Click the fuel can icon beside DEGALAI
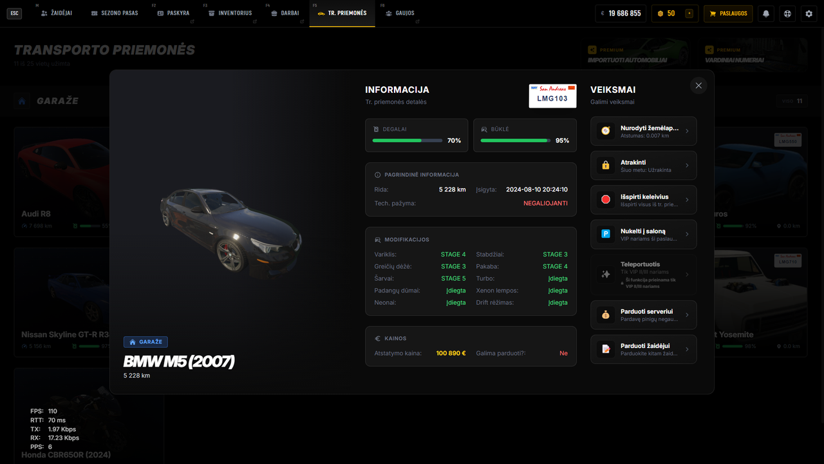Viewport: 824px width, 464px height. (376, 129)
